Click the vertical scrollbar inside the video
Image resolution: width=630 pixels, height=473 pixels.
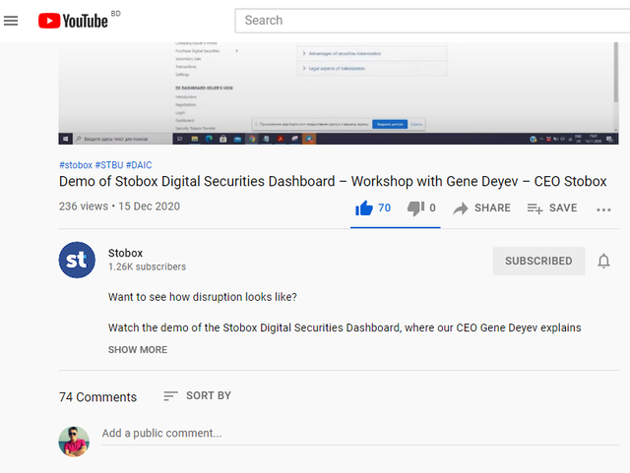[x=615, y=72]
